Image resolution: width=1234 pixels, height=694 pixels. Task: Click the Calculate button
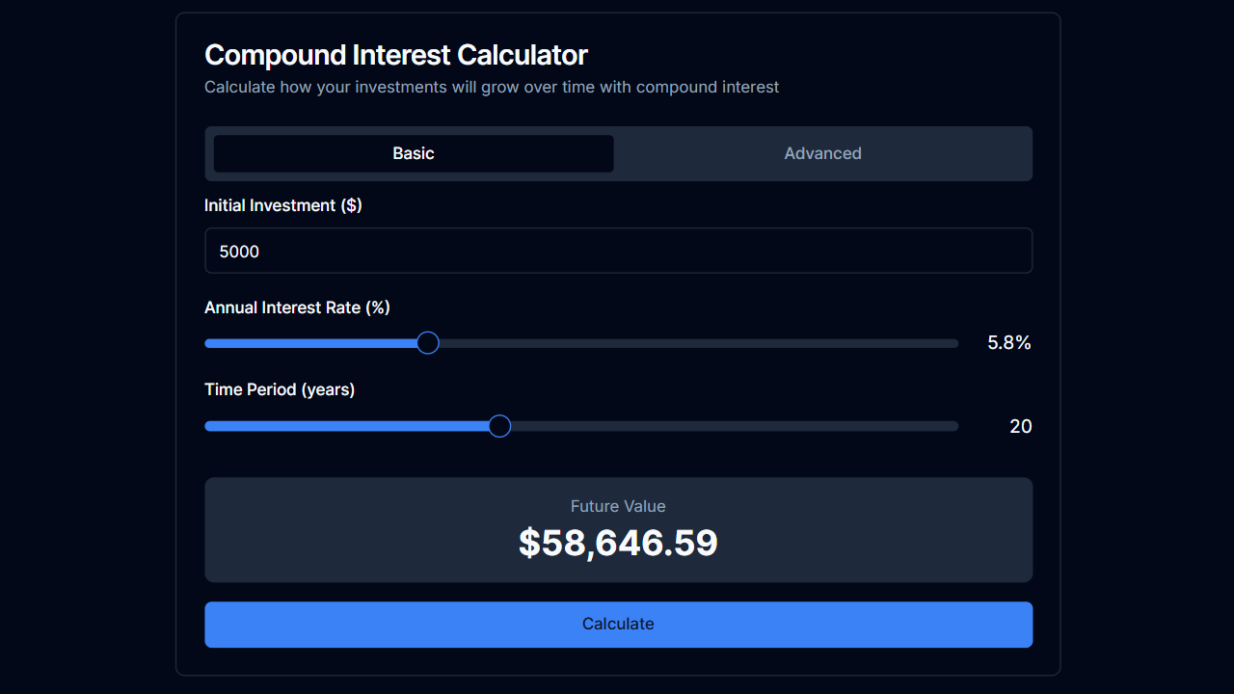click(618, 624)
